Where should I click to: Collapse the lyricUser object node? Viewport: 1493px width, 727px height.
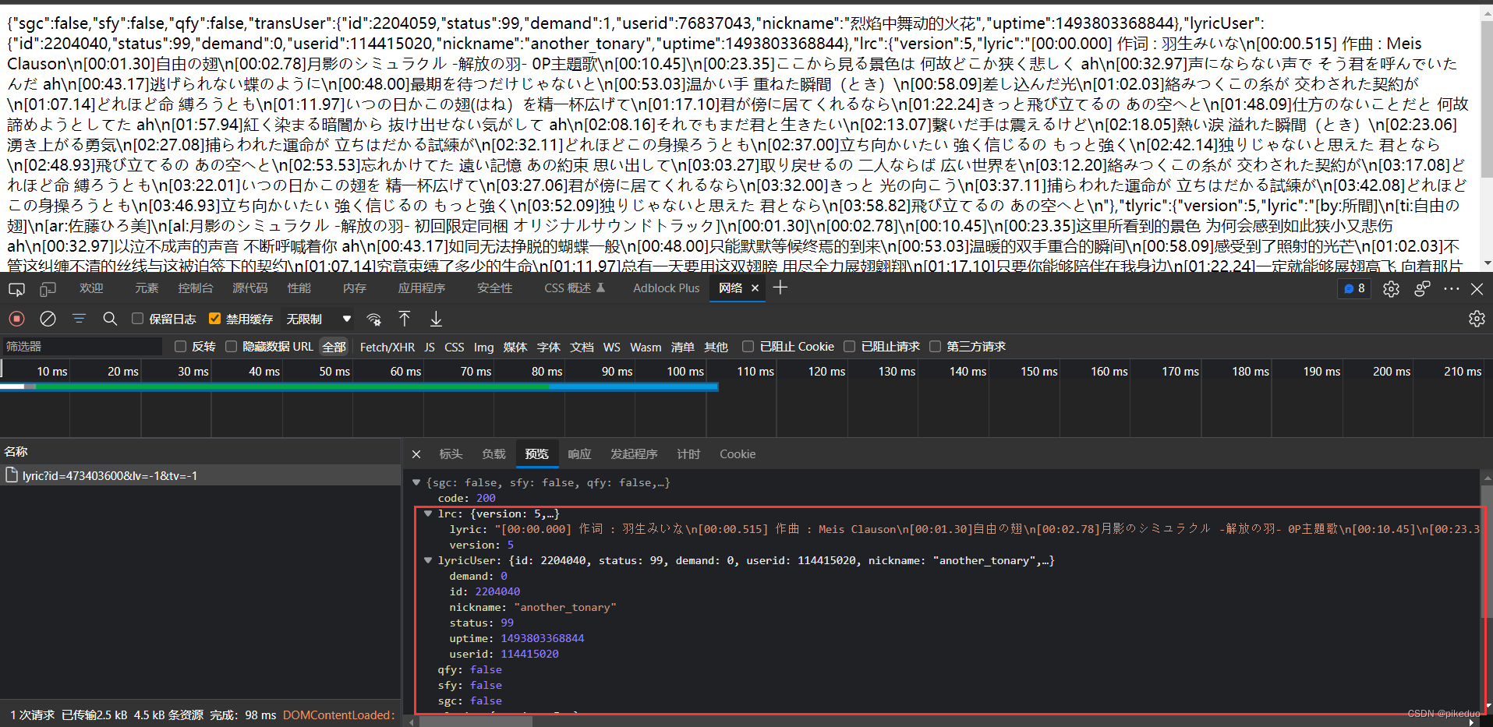click(x=428, y=561)
